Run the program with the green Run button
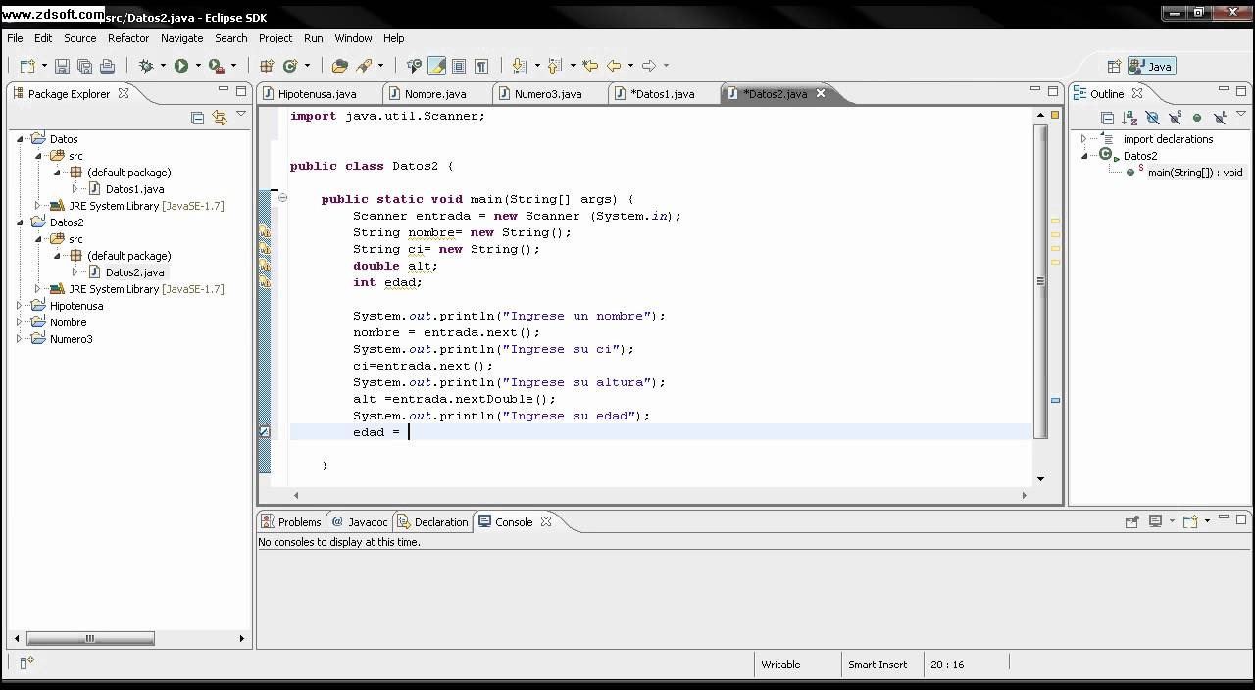 (x=181, y=66)
